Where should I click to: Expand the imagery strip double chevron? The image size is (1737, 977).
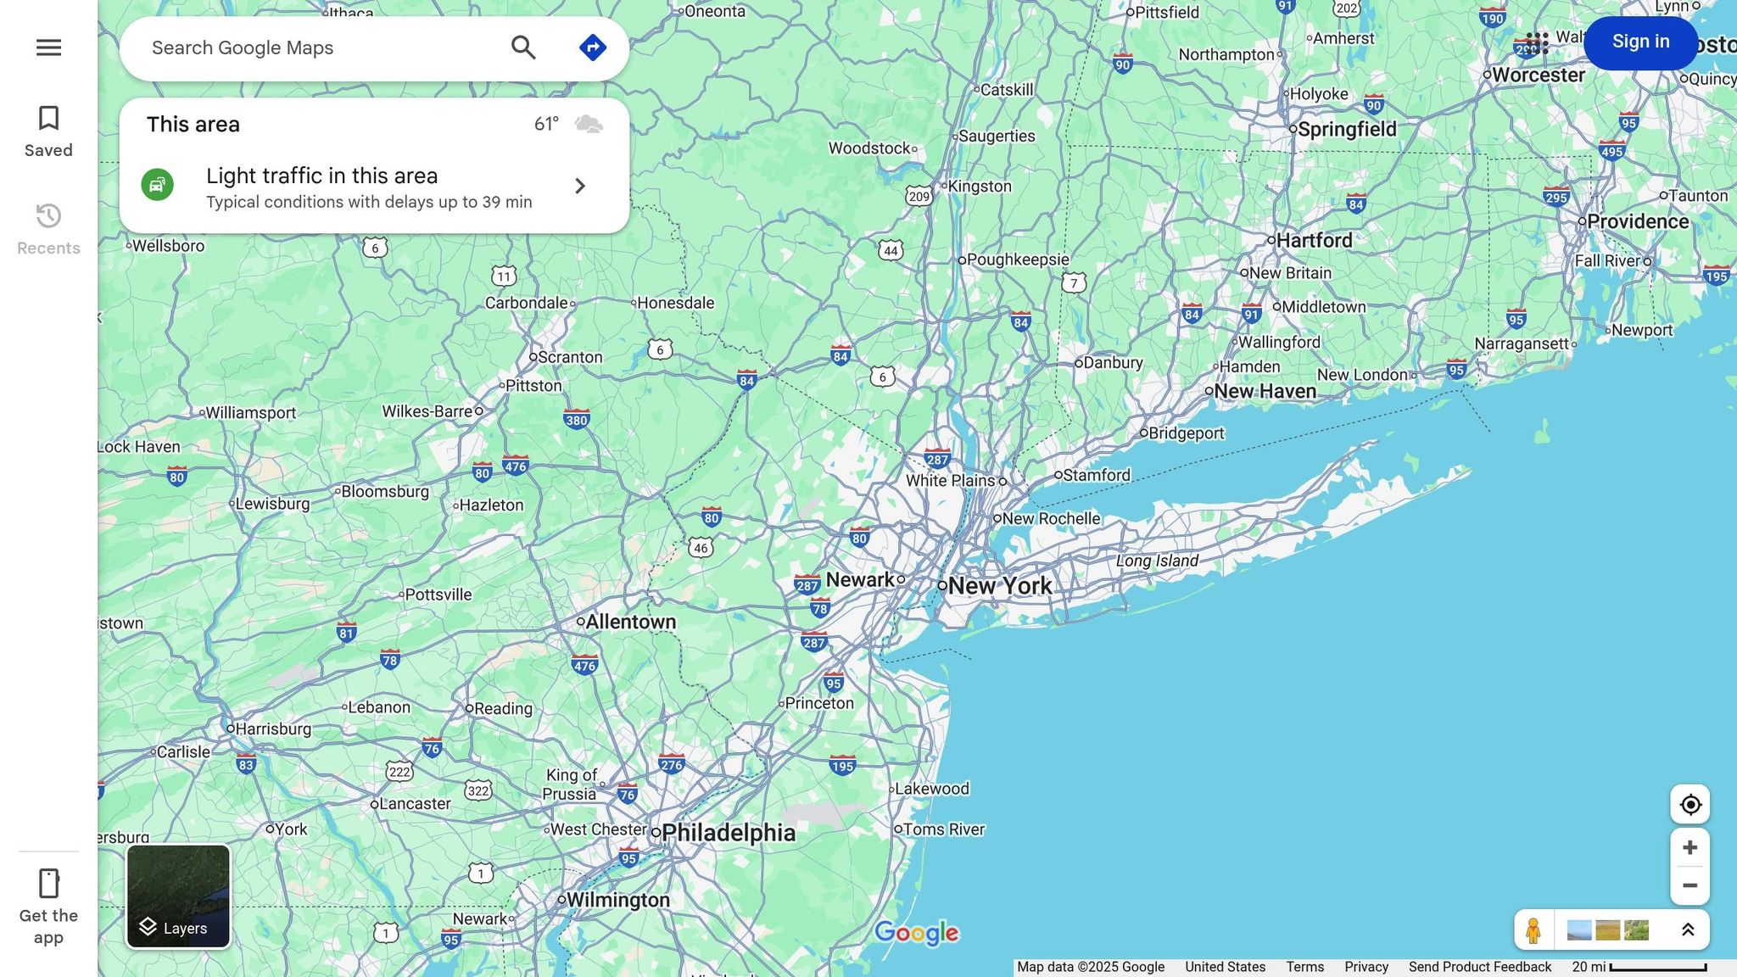[x=1688, y=930]
